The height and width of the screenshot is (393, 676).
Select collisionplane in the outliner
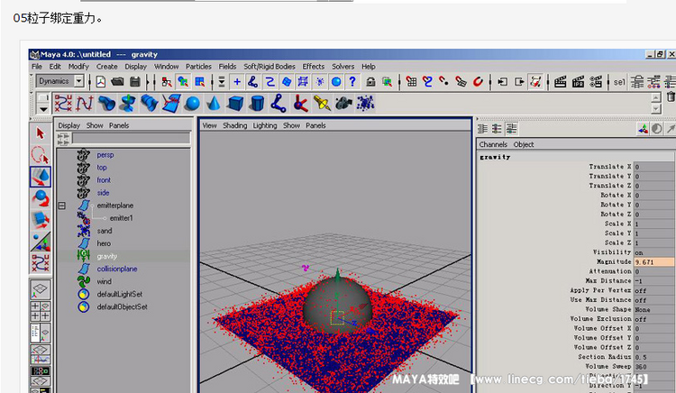click(x=117, y=269)
